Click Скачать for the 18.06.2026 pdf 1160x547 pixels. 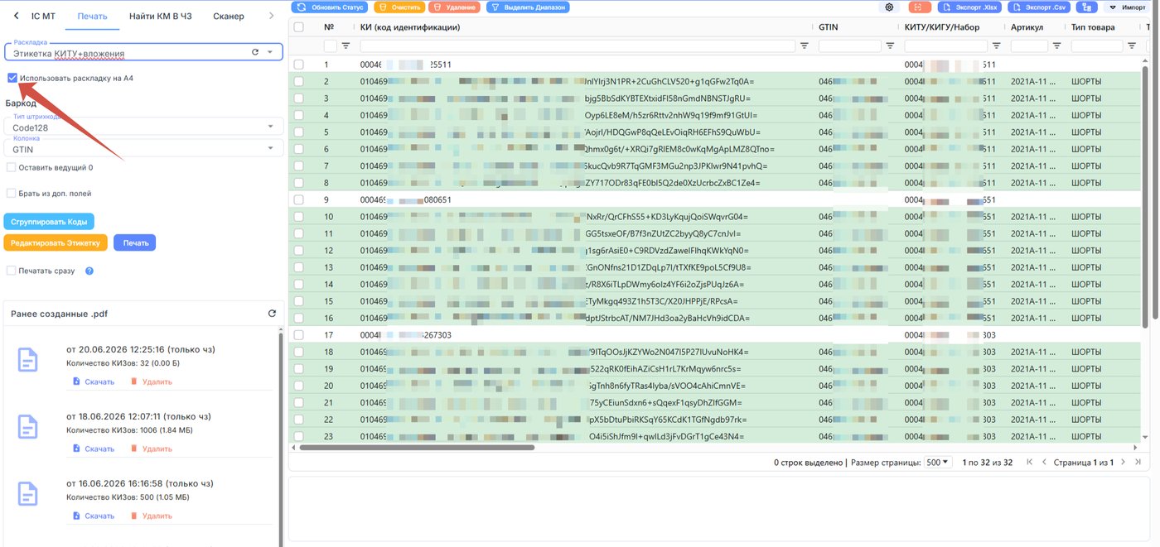[94, 449]
